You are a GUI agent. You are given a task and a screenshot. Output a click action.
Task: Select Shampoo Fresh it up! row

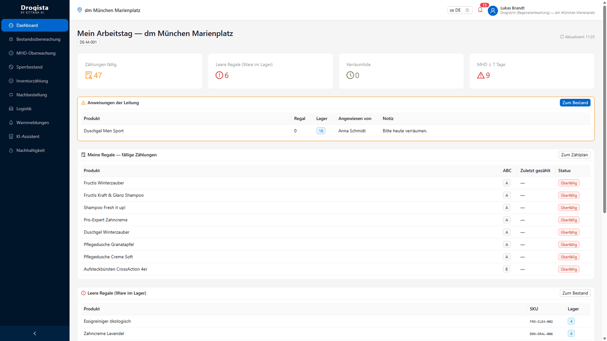[336, 208]
